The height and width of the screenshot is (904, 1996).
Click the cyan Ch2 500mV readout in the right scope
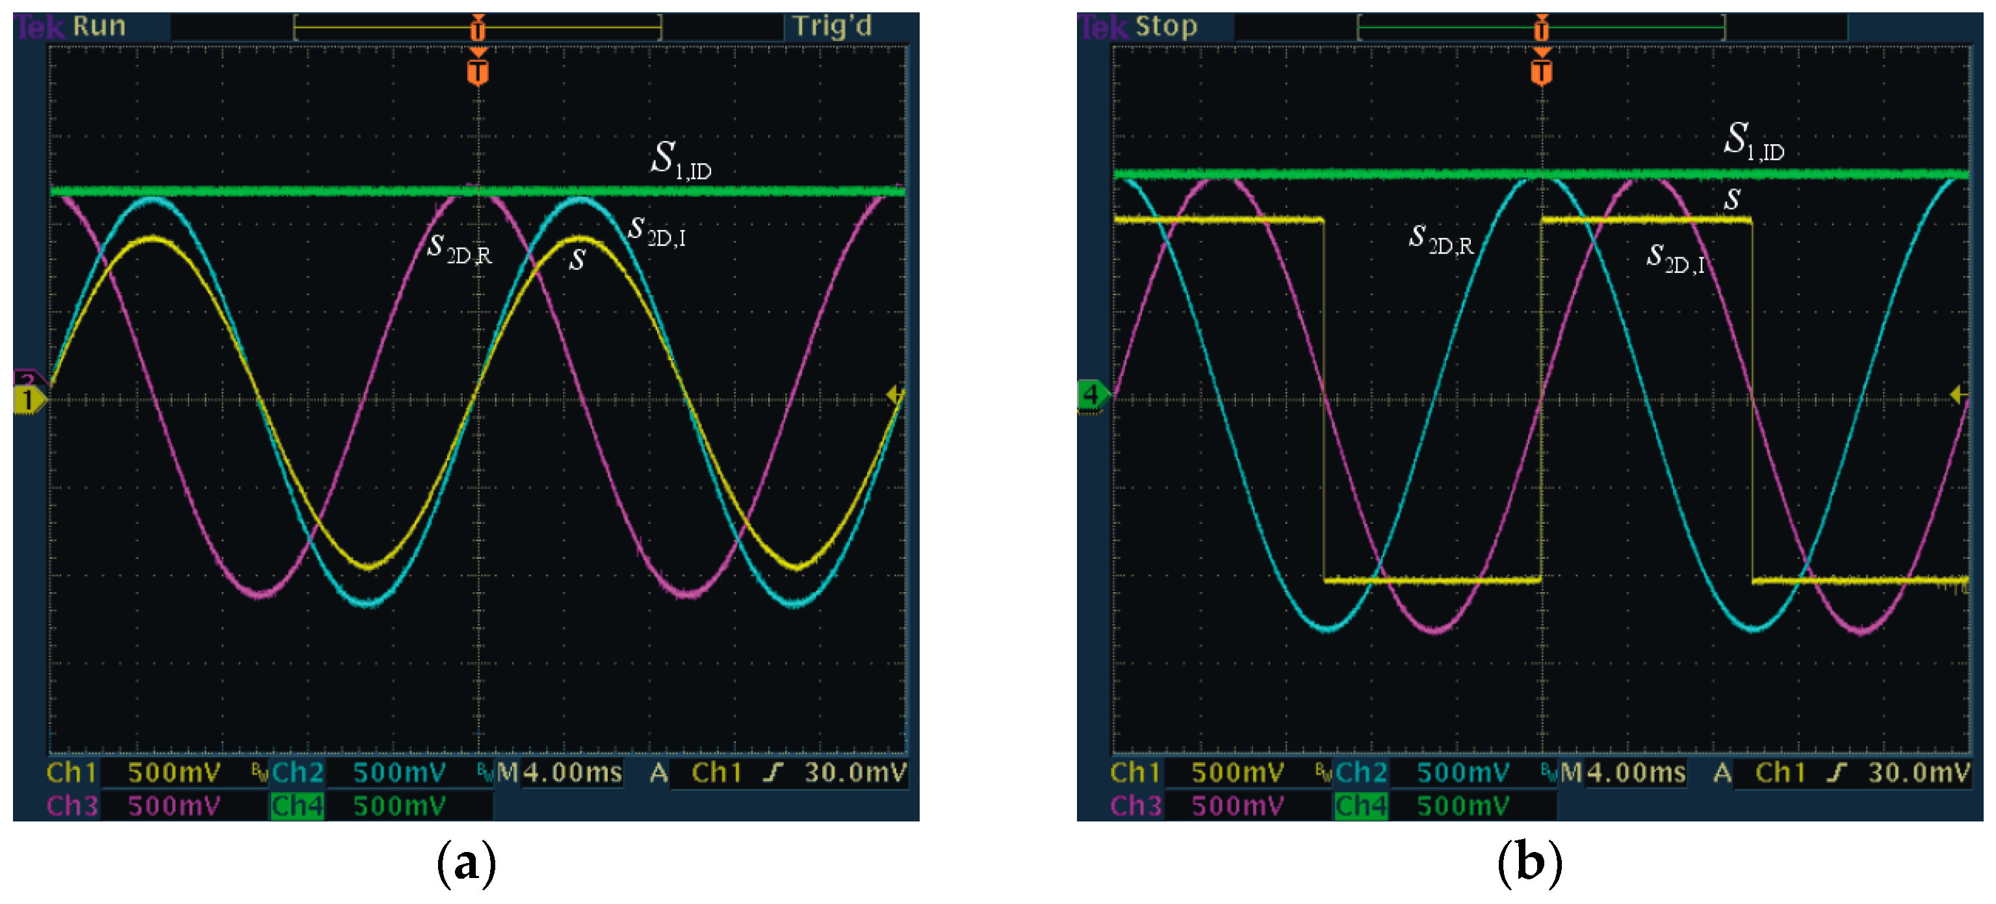tap(1462, 772)
